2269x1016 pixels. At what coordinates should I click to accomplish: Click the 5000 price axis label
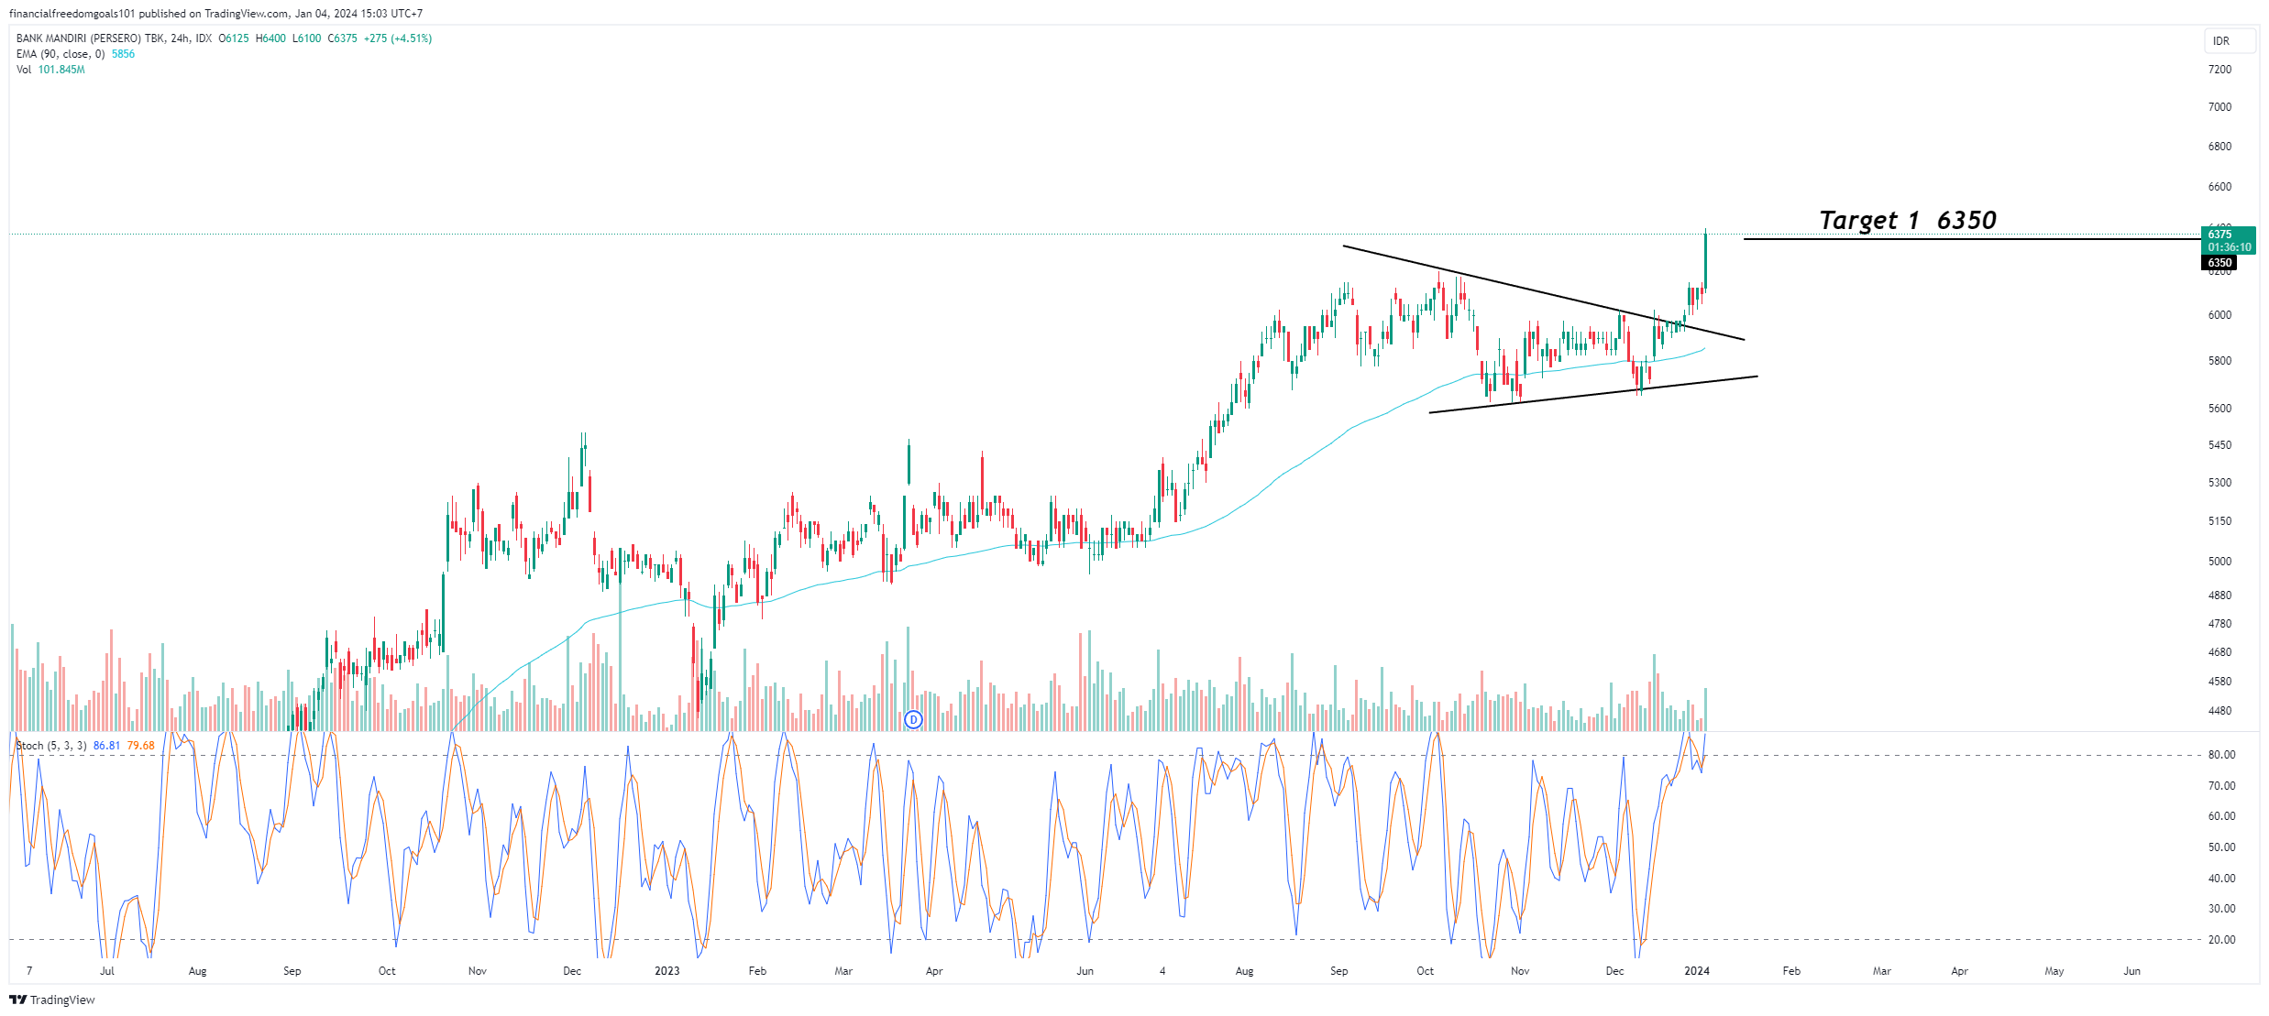[2219, 562]
